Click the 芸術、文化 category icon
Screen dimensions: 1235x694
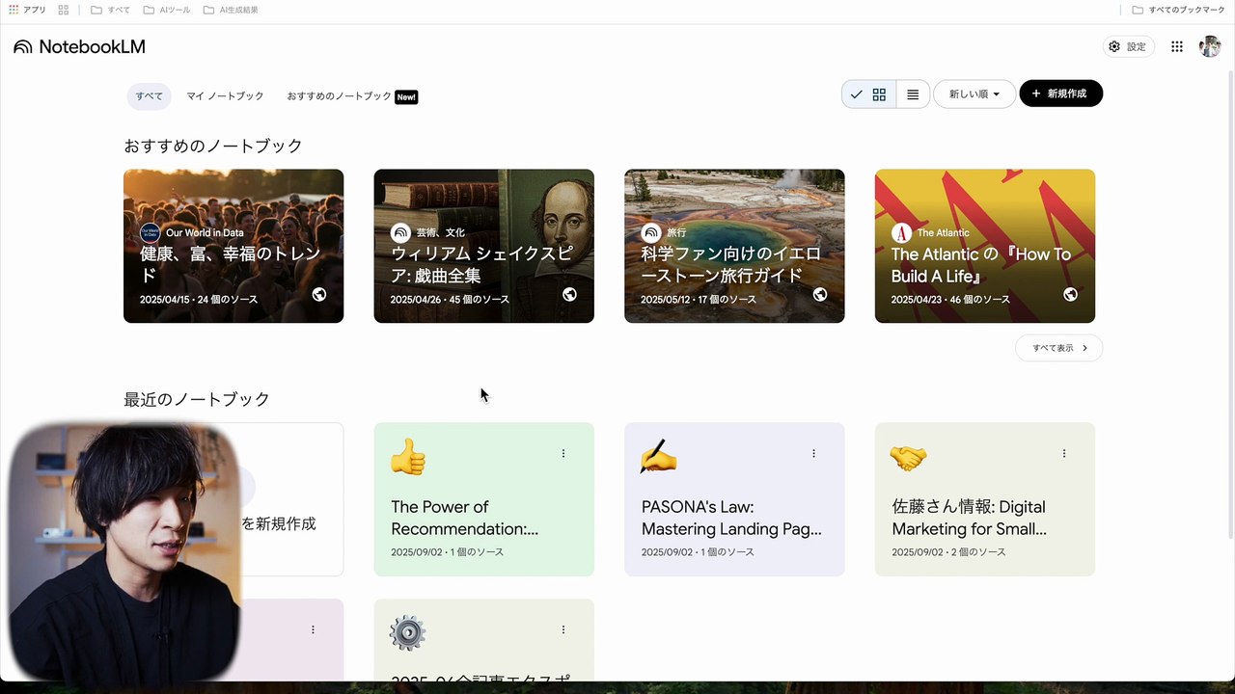tap(400, 232)
